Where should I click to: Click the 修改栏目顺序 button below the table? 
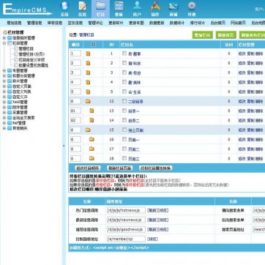88,168
